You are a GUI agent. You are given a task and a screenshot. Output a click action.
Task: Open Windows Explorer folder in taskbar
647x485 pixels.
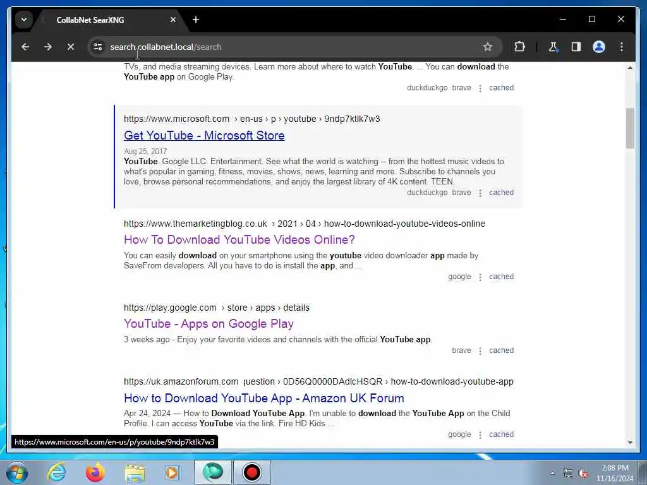coord(135,472)
